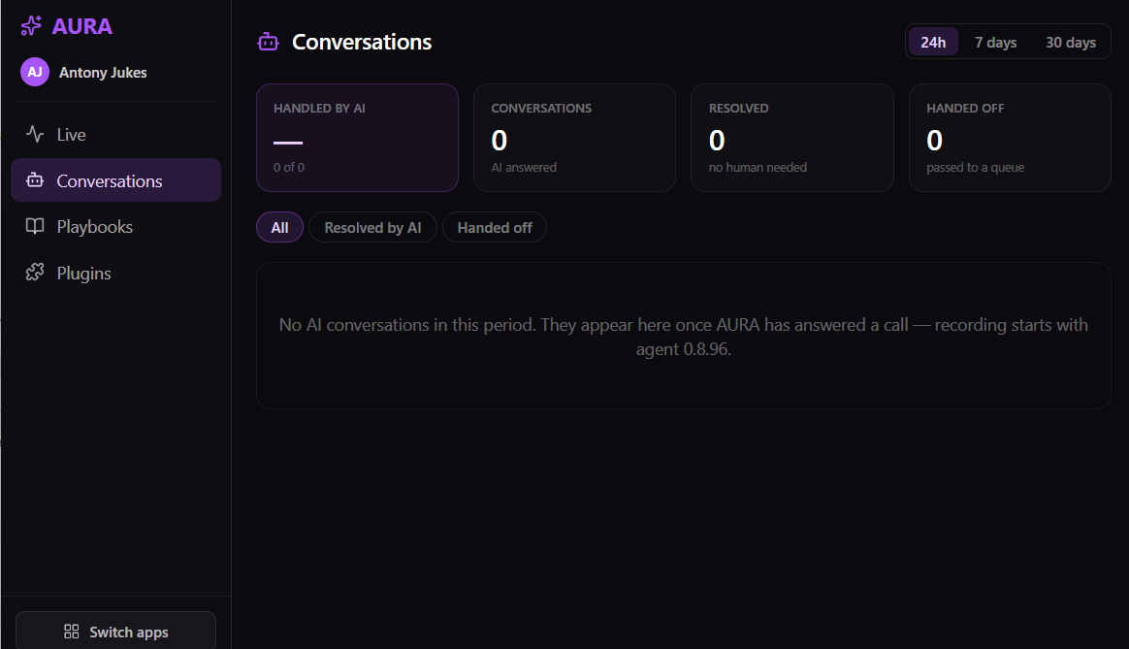Click the 'AI answered' caption
This screenshot has width=1129, height=649.
[x=524, y=167]
